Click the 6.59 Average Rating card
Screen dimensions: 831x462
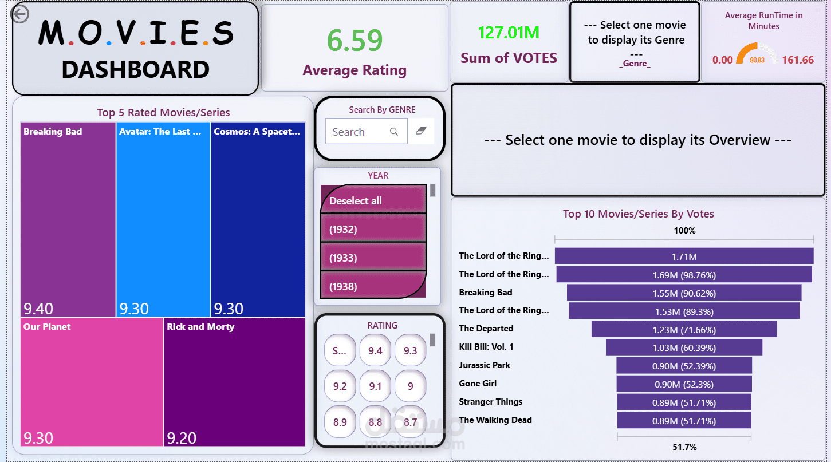click(x=355, y=48)
